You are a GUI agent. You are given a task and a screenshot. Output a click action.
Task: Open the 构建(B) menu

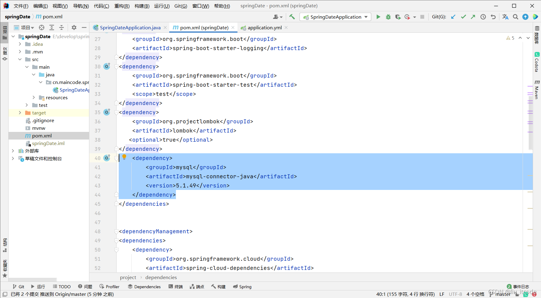pos(142,6)
